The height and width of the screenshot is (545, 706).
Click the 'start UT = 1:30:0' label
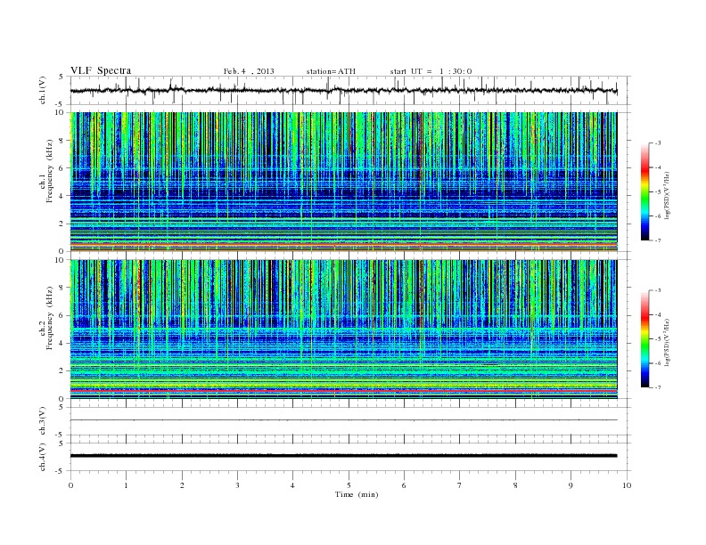[431, 71]
